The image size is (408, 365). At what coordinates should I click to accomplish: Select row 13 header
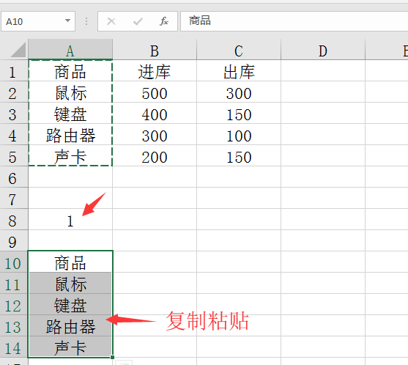pyautogui.click(x=13, y=326)
